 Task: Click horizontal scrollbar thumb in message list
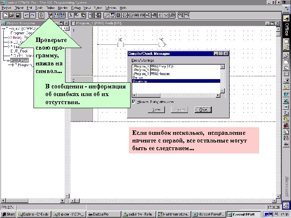(148, 95)
